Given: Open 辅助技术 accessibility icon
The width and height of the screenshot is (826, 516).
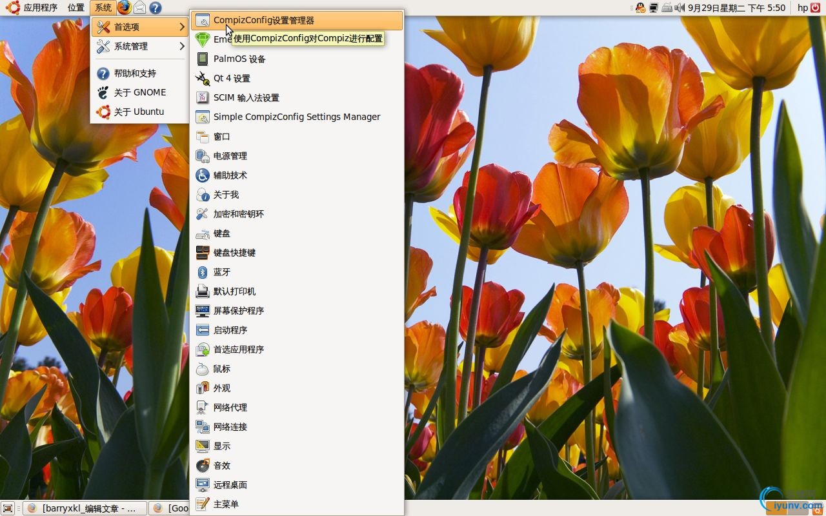Looking at the screenshot, I should pos(203,175).
